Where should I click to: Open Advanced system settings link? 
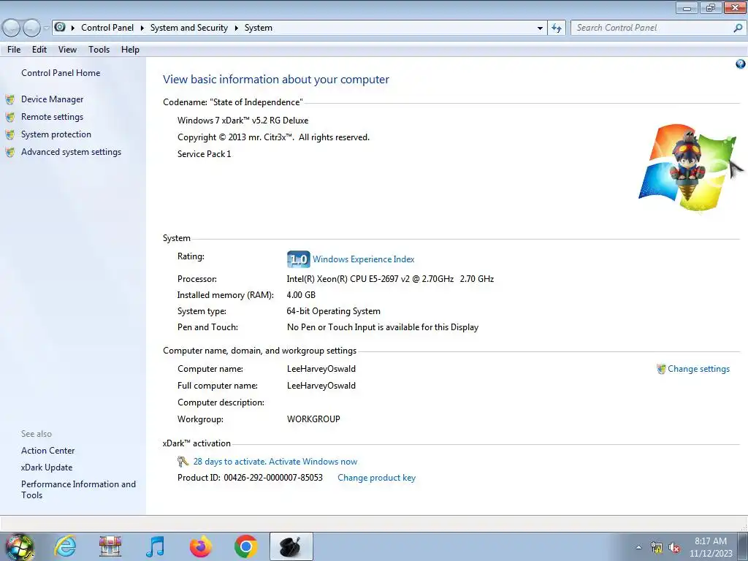point(71,152)
